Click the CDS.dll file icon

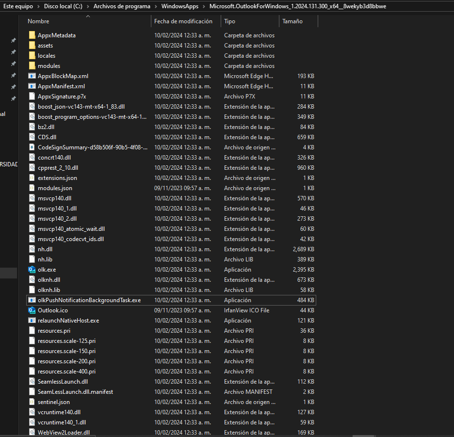click(32, 137)
